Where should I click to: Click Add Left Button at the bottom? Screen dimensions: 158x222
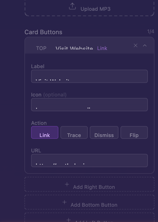point(89,219)
